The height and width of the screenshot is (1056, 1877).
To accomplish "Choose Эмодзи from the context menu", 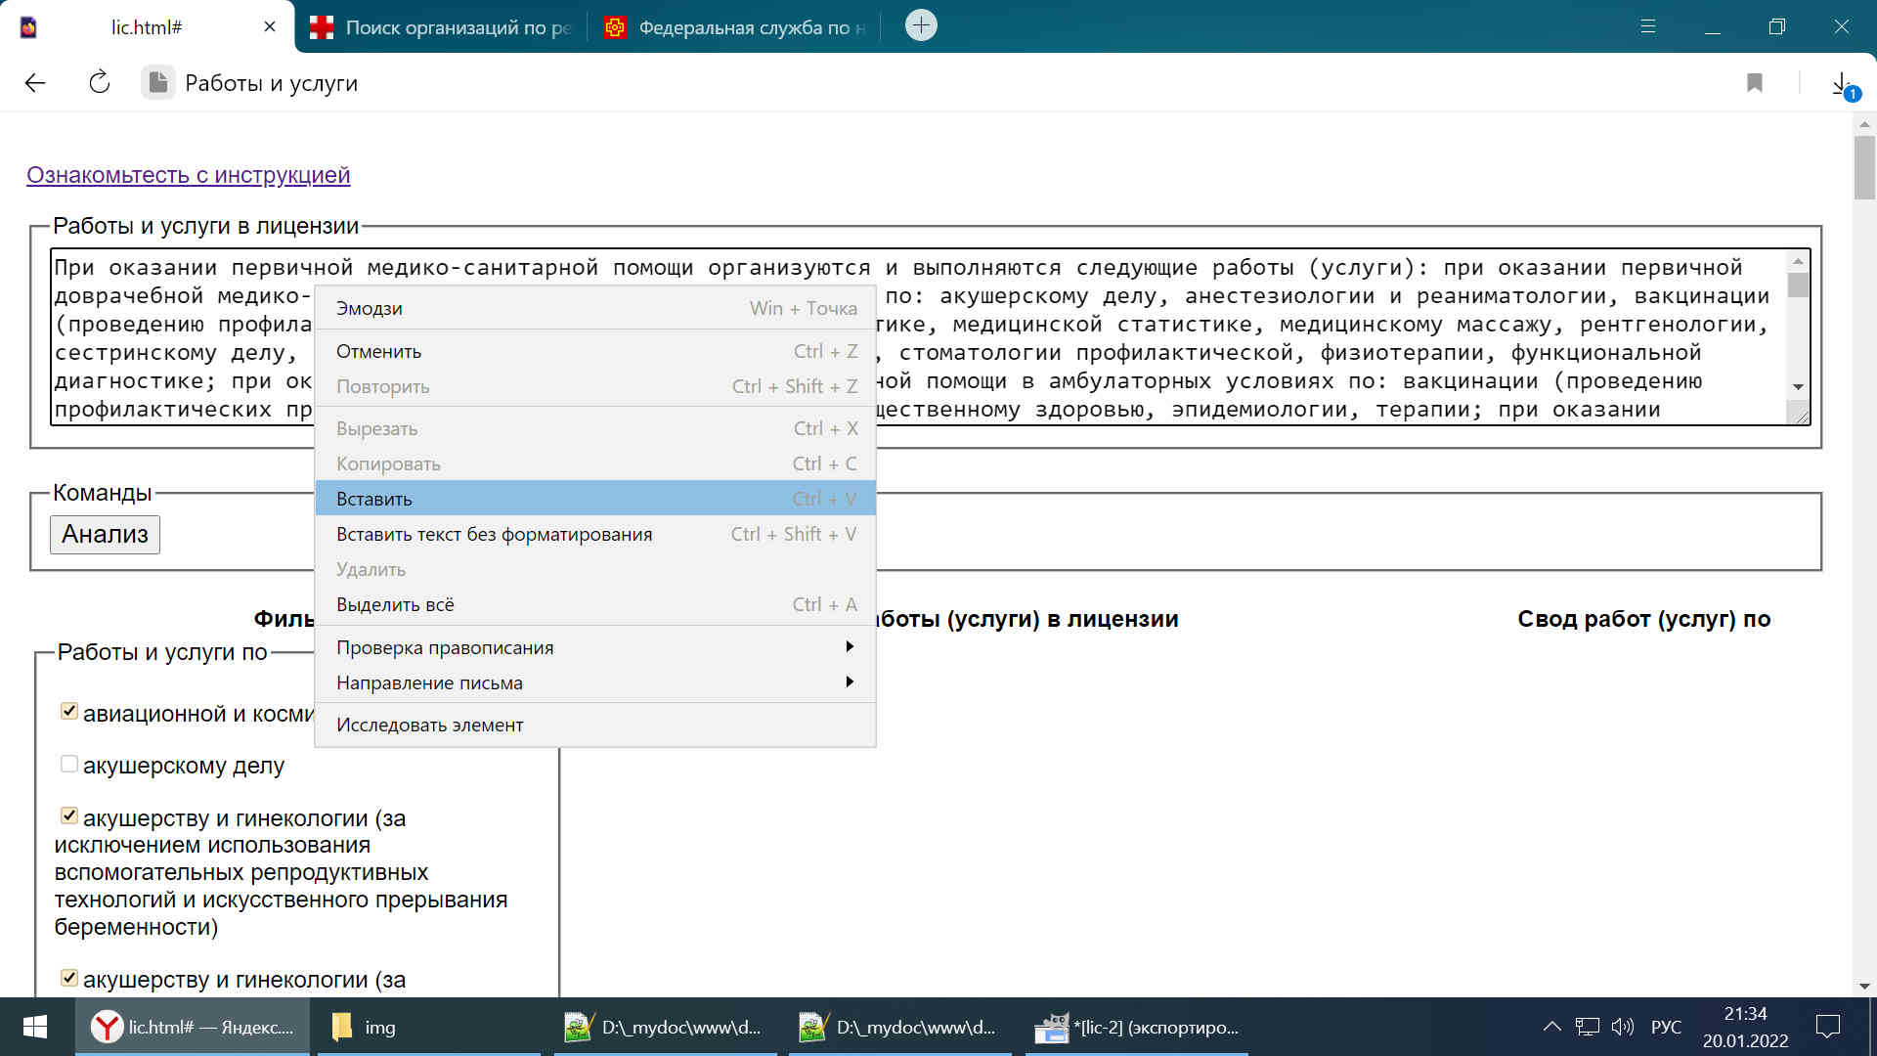I will pyautogui.click(x=595, y=308).
